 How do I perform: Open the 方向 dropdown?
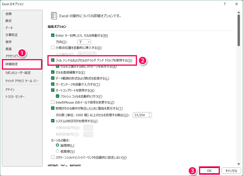[84, 42]
